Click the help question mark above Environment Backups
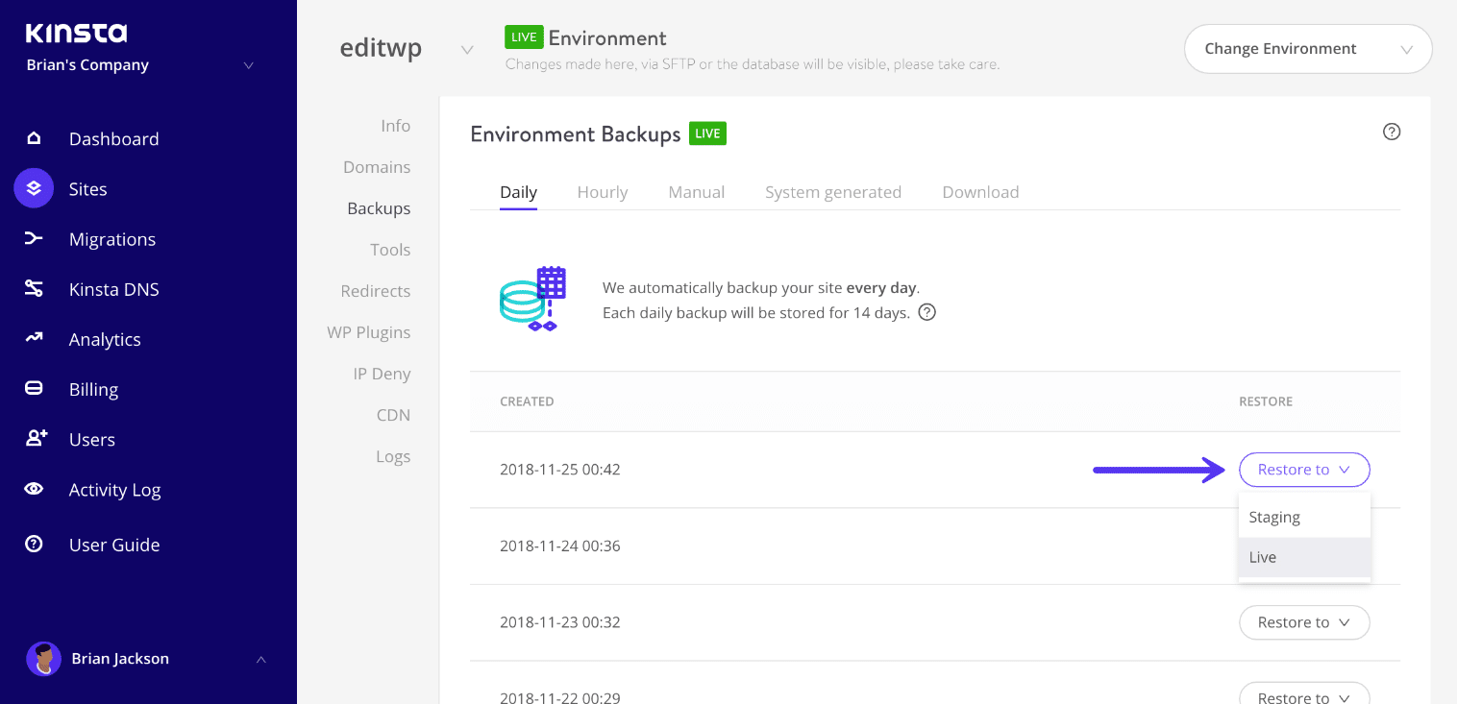 point(1391,132)
